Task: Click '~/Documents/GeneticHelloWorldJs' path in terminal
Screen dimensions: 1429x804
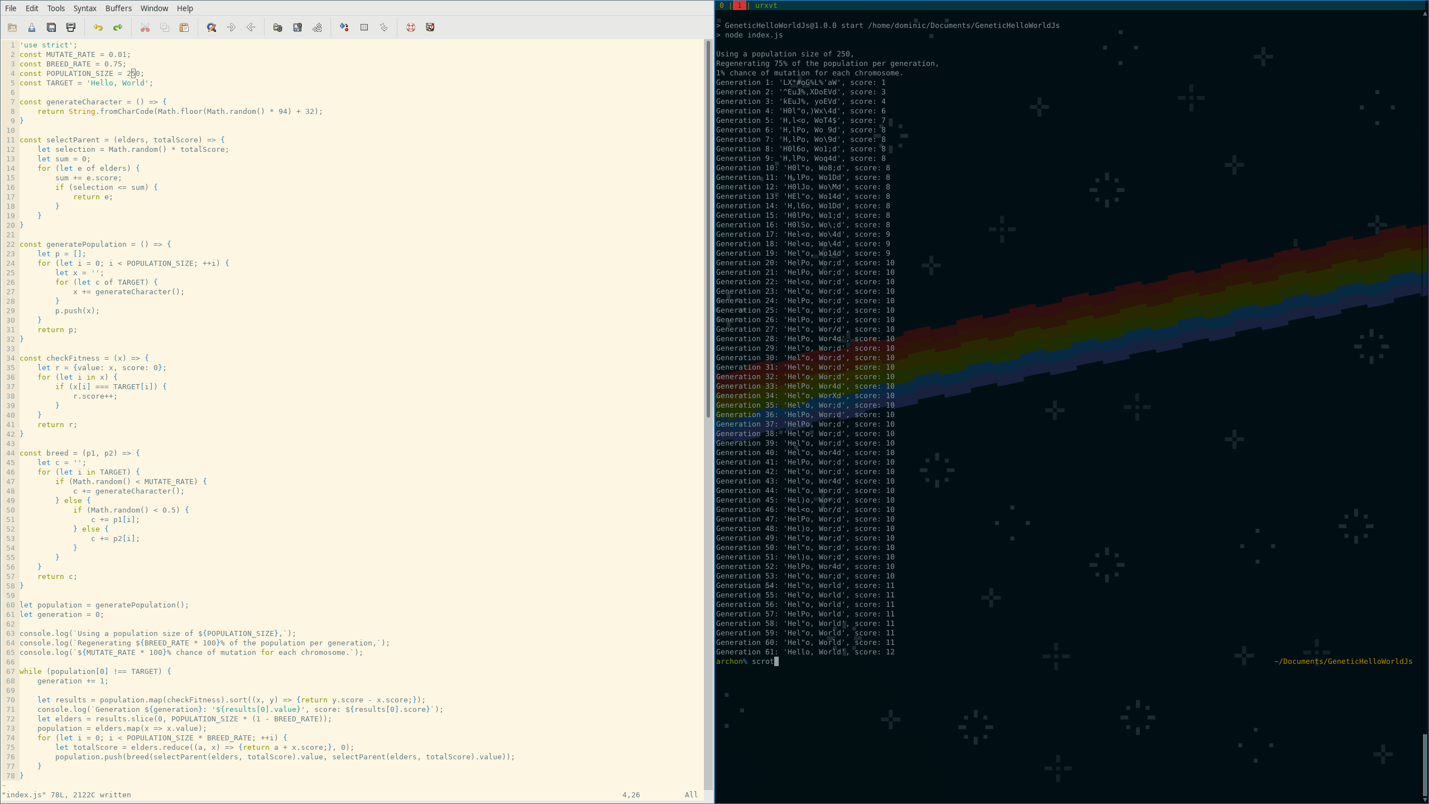Action: (x=1343, y=662)
